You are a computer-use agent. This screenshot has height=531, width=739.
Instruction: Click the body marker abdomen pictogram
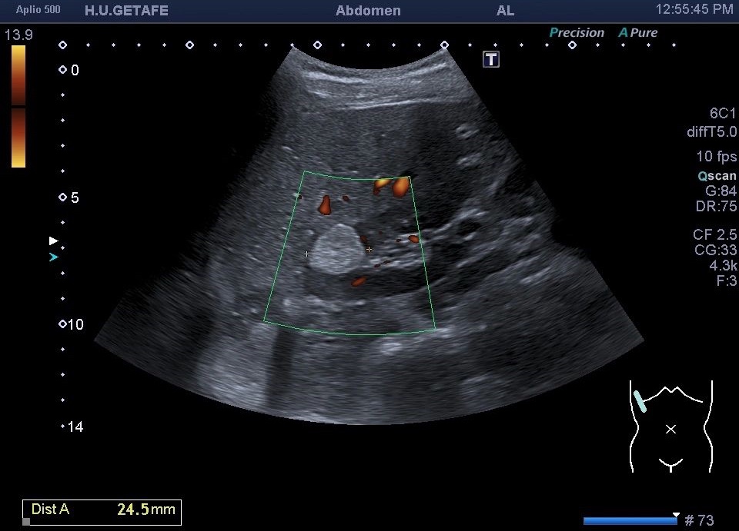point(670,426)
